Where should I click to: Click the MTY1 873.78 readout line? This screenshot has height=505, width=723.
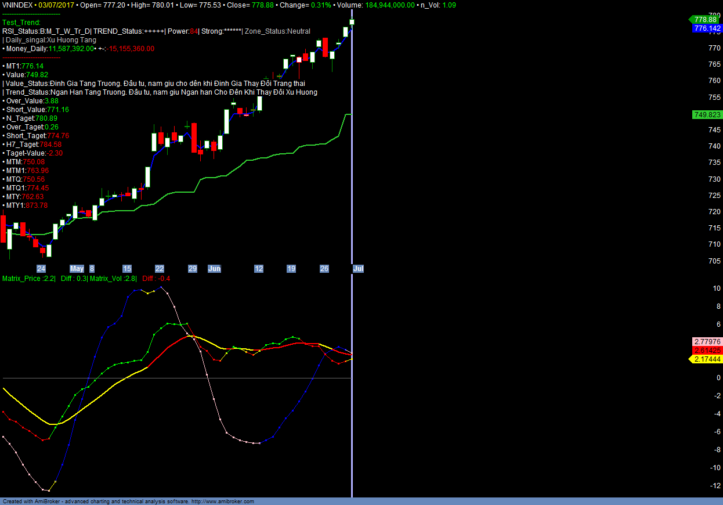click(27, 205)
